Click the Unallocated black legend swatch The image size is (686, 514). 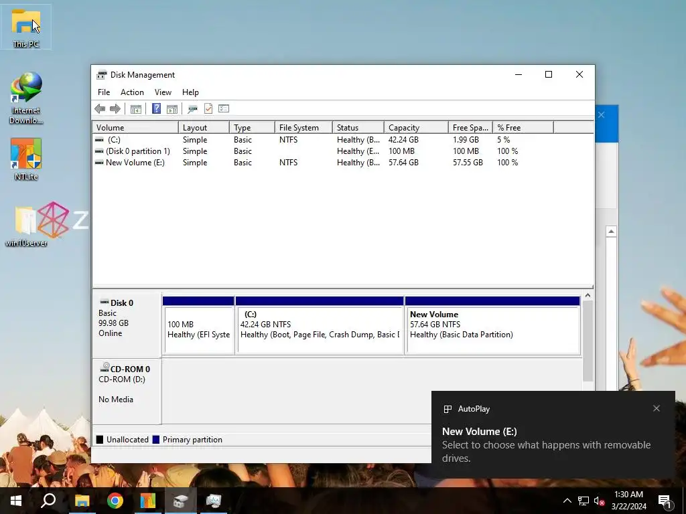100,440
